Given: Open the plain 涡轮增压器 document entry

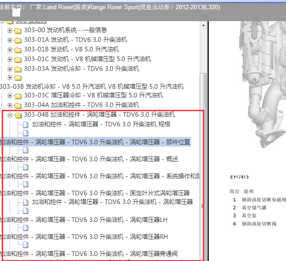Looking at the screenshot, I should coord(112,202).
